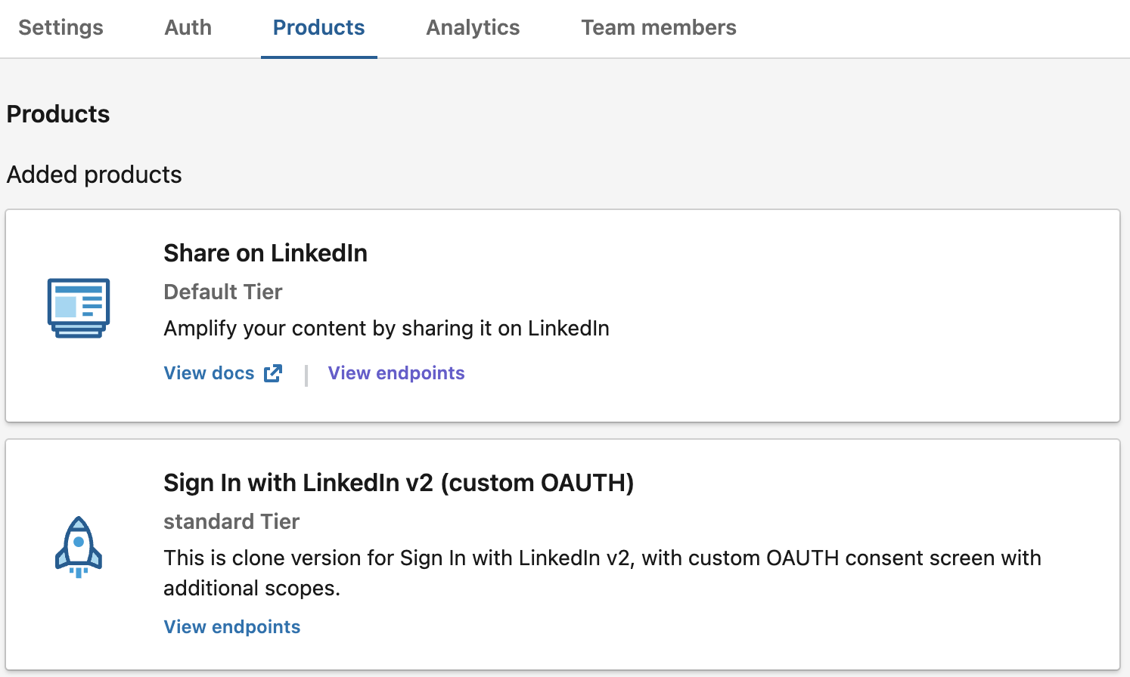
Task: Click the clone version OAUTH description text
Action: tap(603, 573)
